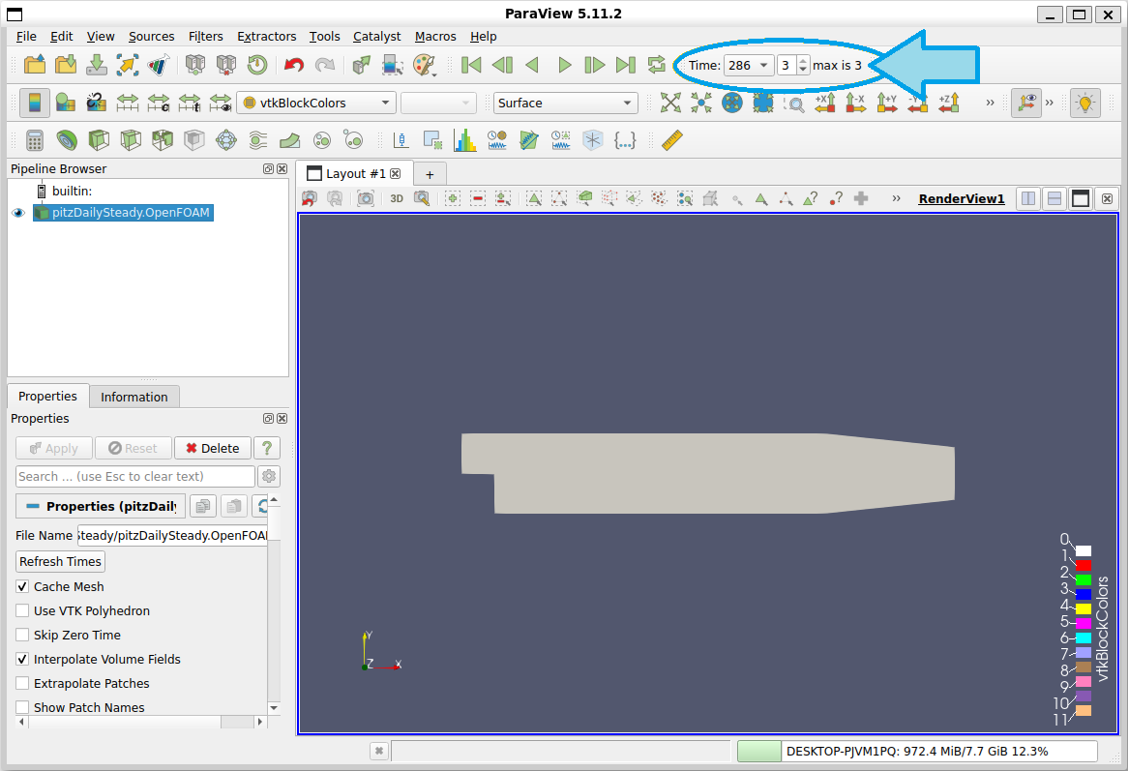Hide pitzDailySteady.OpenFOAM with the eye icon

18,213
